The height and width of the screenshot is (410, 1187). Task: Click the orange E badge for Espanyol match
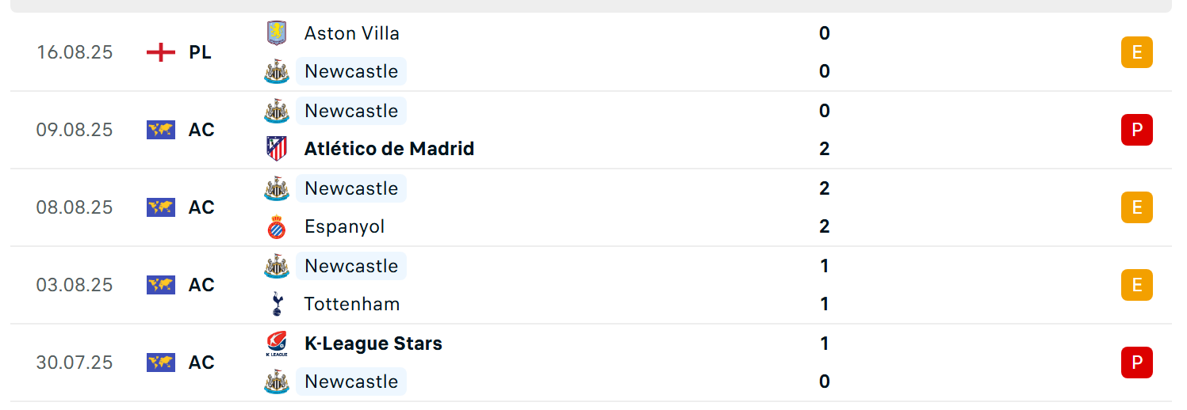(x=1136, y=207)
